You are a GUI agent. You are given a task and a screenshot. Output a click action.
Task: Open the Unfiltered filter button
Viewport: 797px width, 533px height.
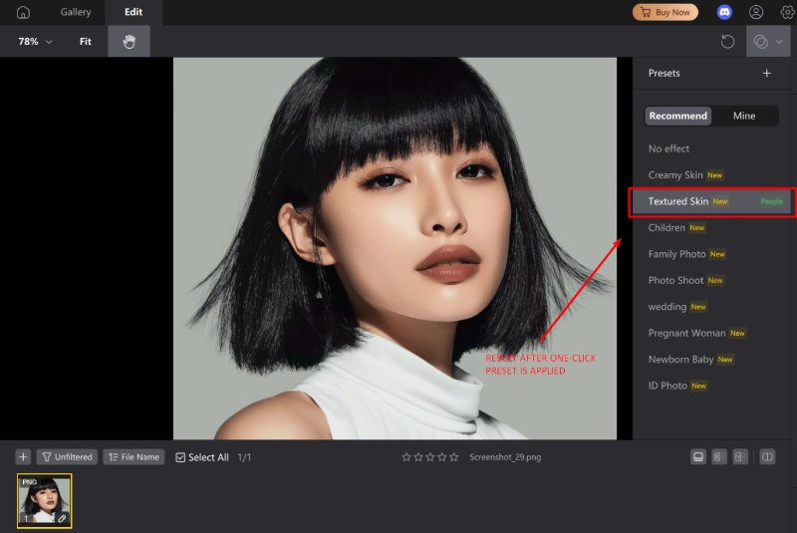click(67, 457)
